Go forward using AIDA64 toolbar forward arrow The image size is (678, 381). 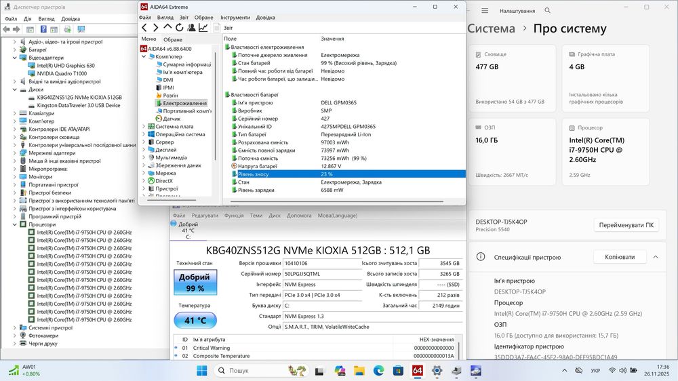[156, 28]
